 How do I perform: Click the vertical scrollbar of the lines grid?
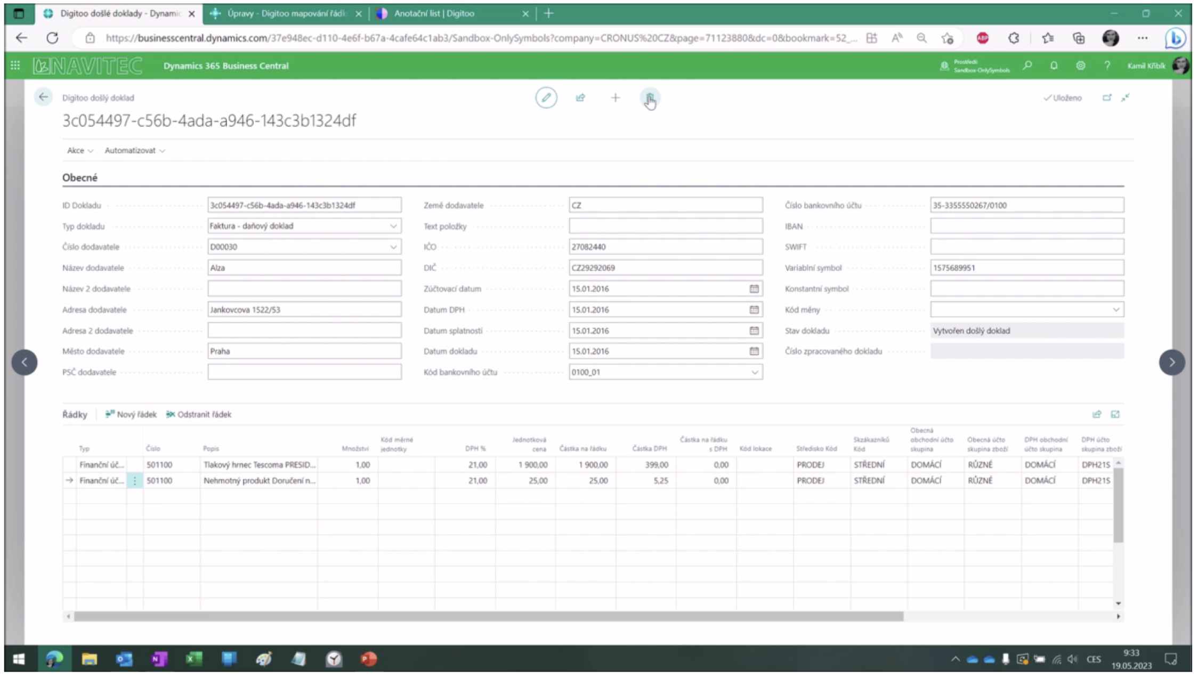tap(1118, 505)
